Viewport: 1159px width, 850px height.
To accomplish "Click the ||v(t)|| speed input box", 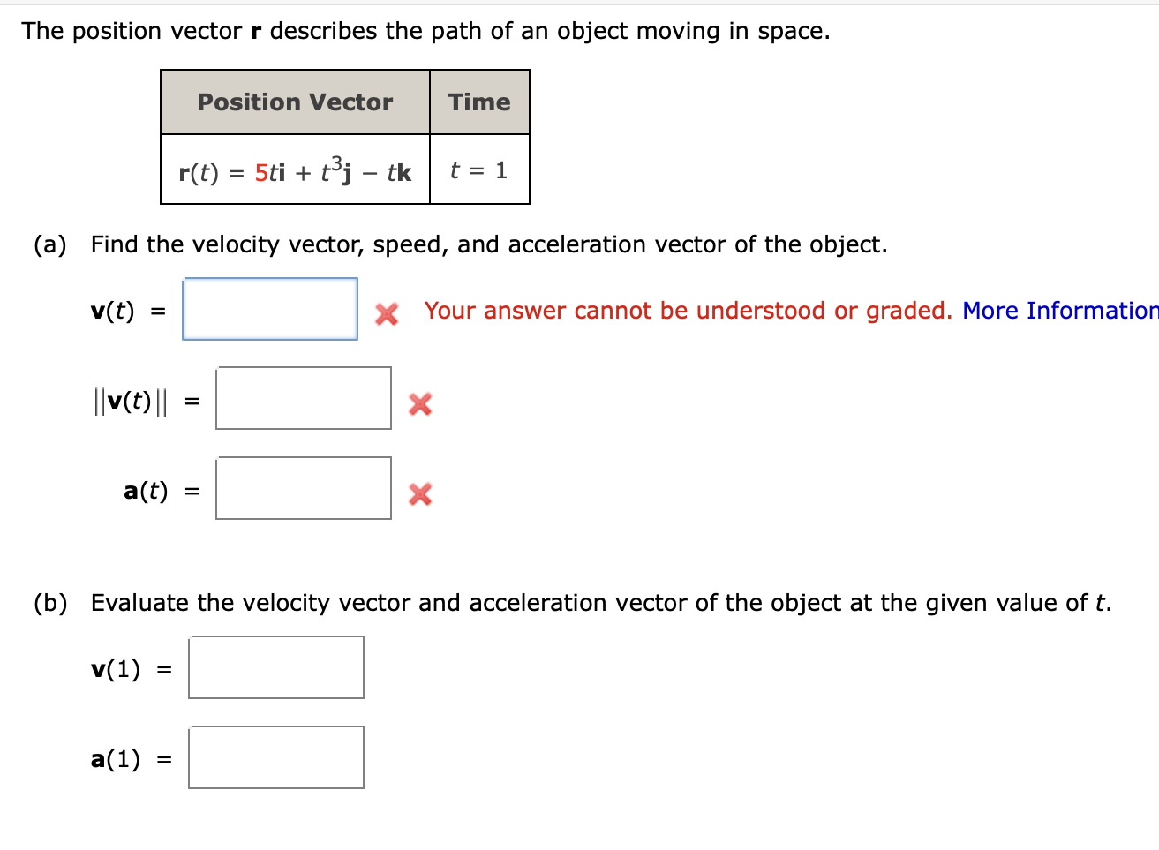I will (303, 399).
